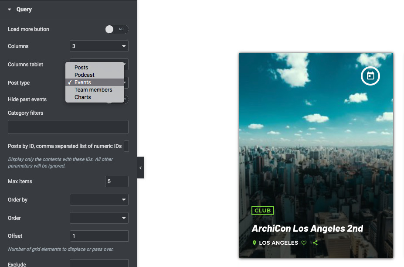The image size is (404, 267).
Task: Click the Posts by ID input field
Action: [126, 146]
